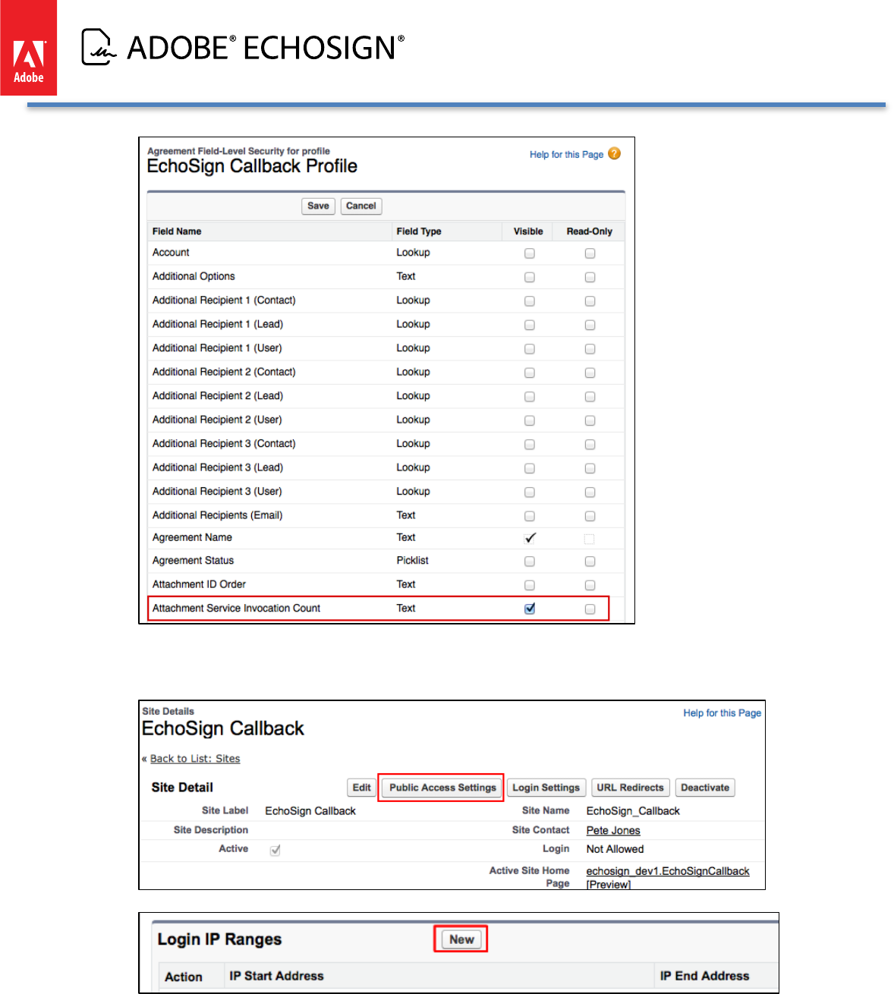Click the Field Name column header
The image size is (894, 994).
tap(177, 231)
